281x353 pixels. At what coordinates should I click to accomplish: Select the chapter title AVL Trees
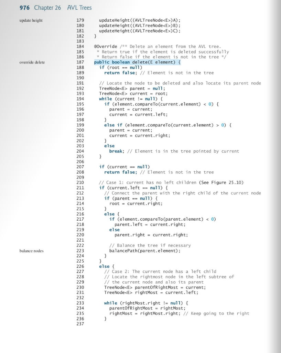tap(79, 8)
